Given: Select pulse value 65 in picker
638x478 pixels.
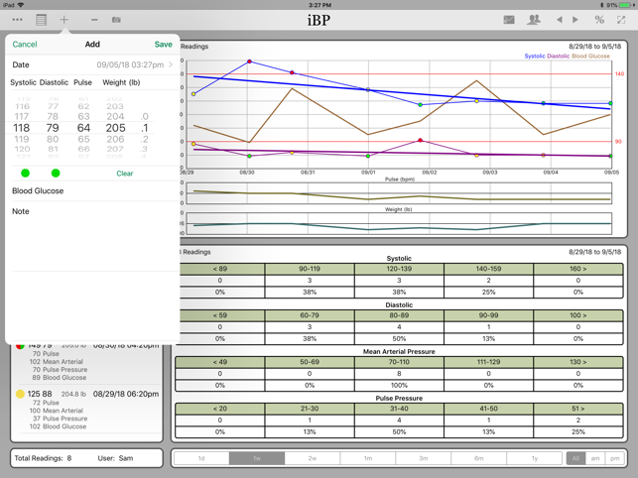Looking at the screenshot, I should (83, 140).
